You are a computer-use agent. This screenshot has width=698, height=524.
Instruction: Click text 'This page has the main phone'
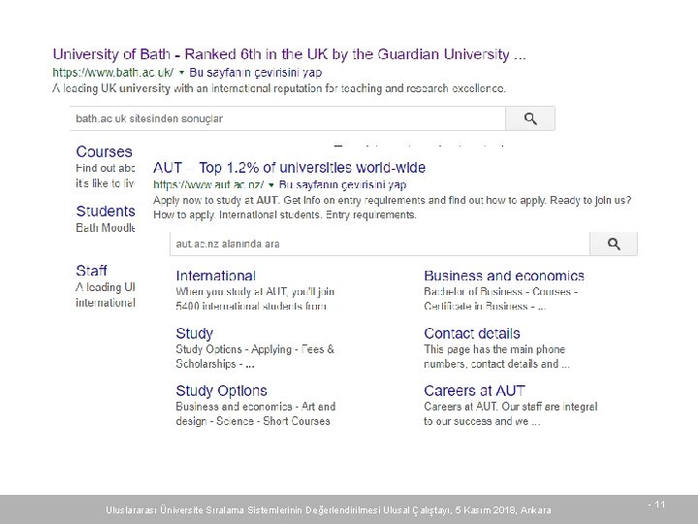tap(494, 349)
